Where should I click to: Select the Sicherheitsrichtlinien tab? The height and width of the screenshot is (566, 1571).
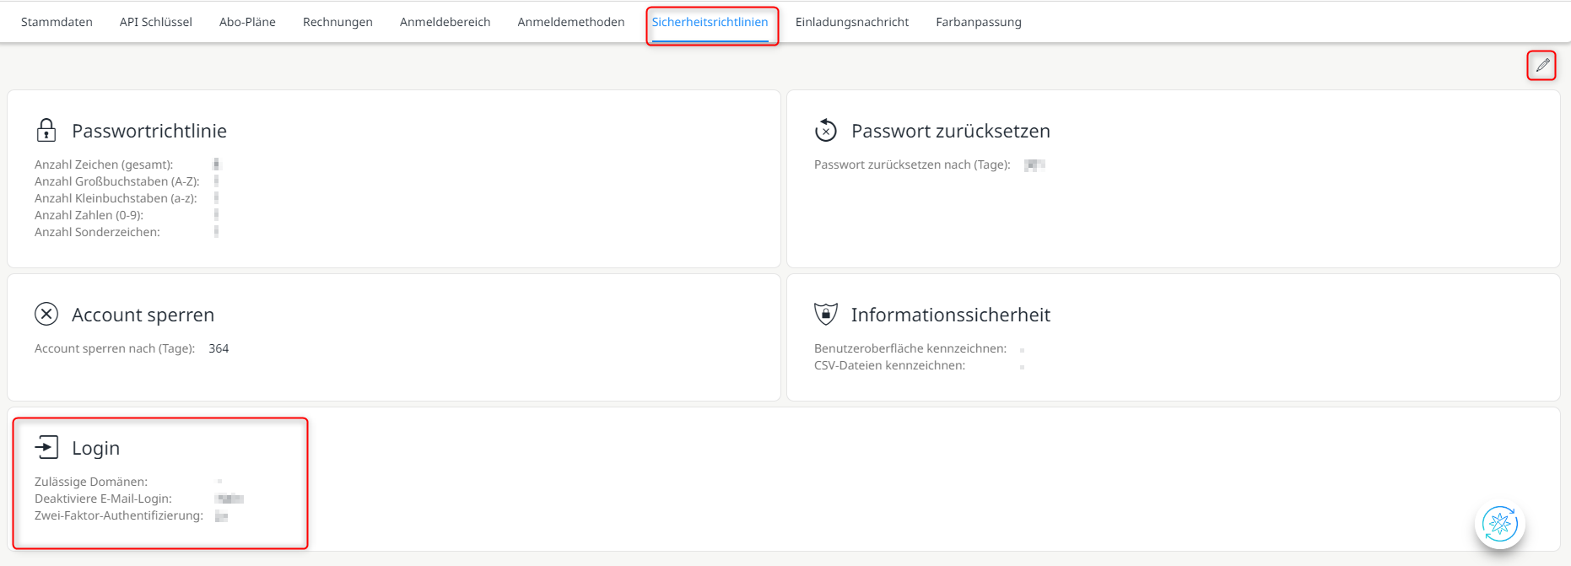point(710,22)
